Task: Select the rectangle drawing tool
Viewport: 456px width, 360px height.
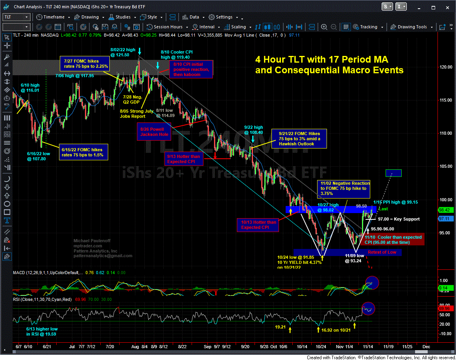Action: pyautogui.click(x=7, y=212)
